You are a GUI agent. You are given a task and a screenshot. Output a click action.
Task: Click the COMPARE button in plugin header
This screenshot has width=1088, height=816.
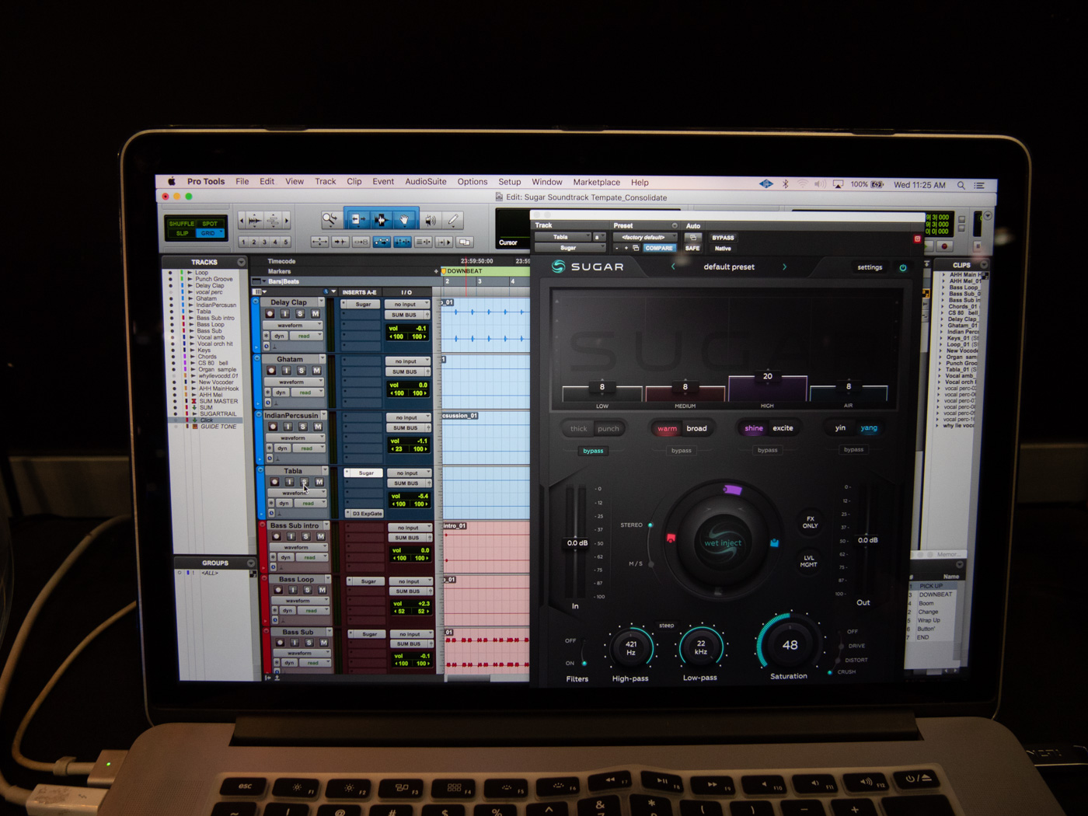pos(659,248)
